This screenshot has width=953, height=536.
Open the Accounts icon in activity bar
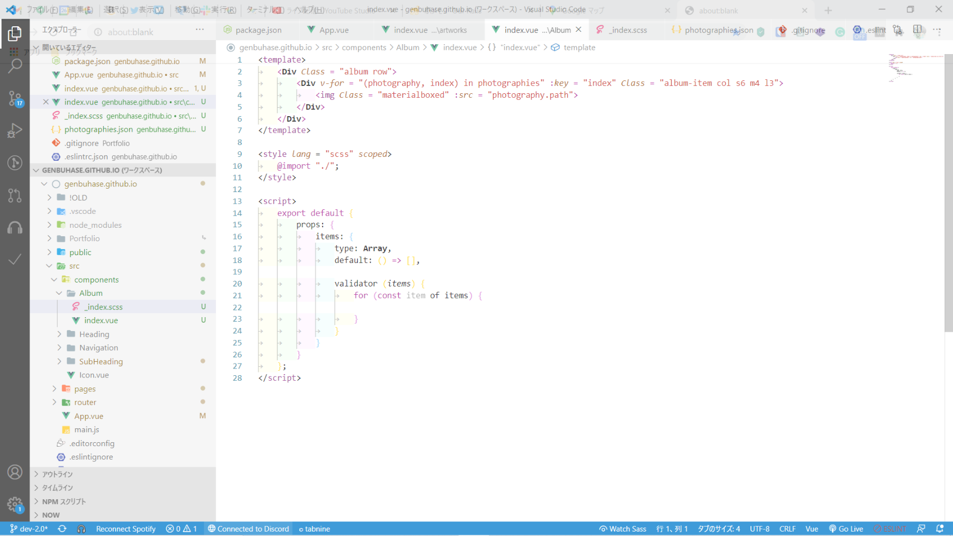click(15, 472)
